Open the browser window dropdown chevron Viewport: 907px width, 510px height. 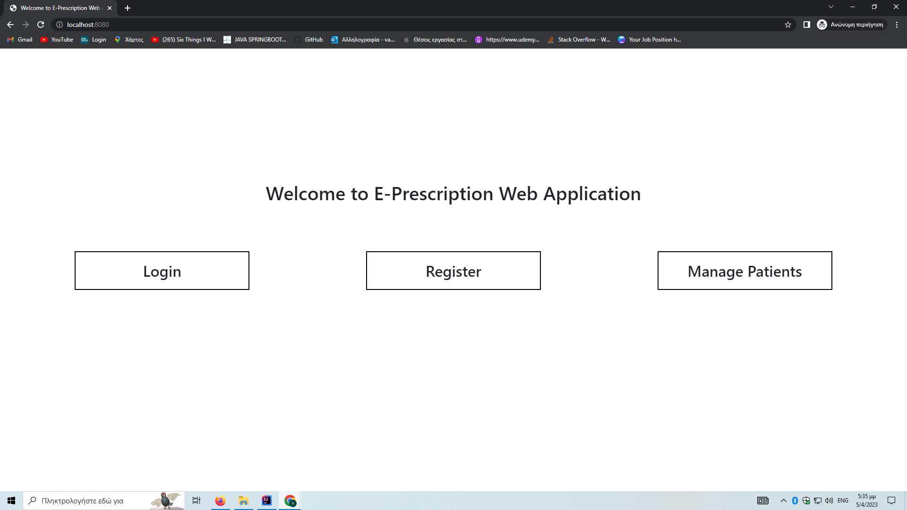tap(830, 7)
